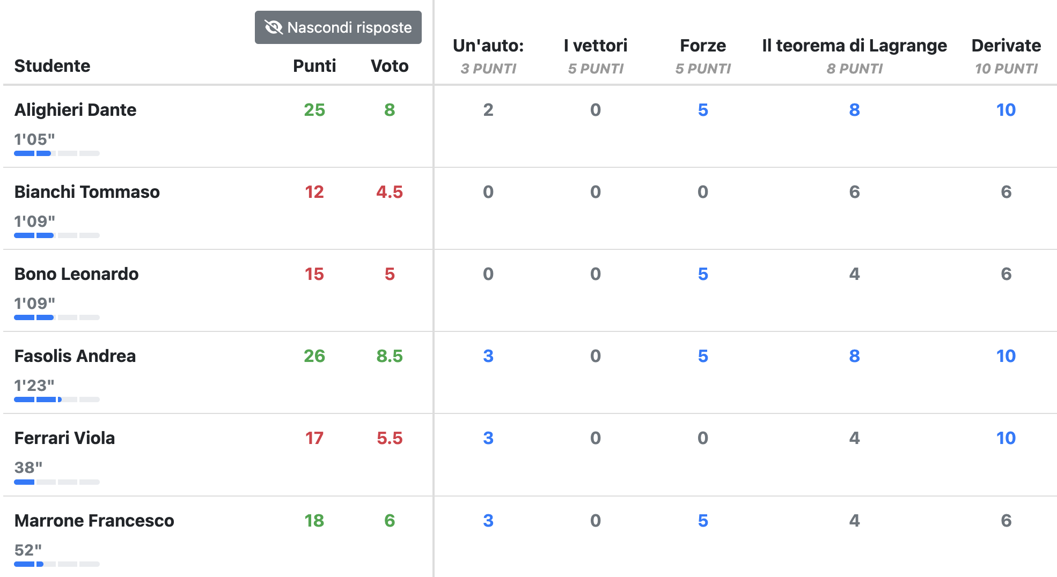Click Bianchi Tommaso's Lagrange score 6
The image size is (1057, 577).
point(854,192)
